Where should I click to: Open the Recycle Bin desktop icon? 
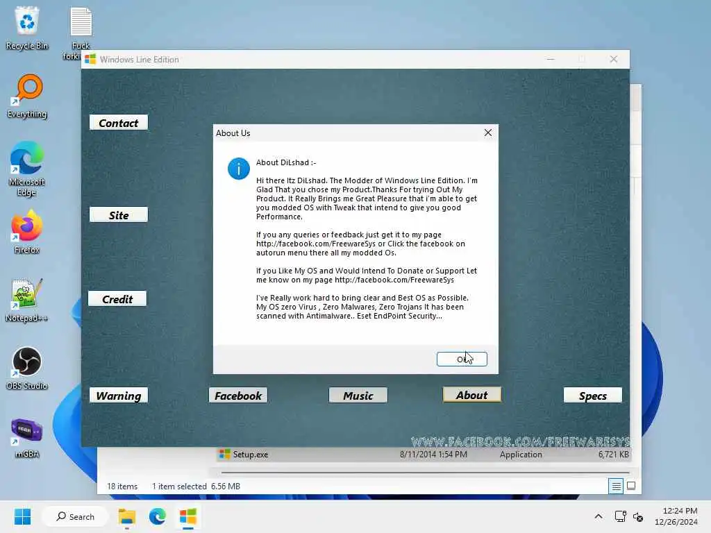pyautogui.click(x=27, y=28)
